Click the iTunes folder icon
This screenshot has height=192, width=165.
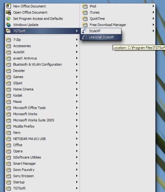[85, 12]
